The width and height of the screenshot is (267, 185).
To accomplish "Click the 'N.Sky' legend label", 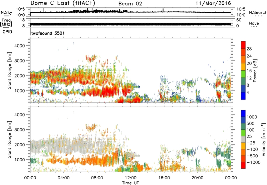I will (6, 12).
